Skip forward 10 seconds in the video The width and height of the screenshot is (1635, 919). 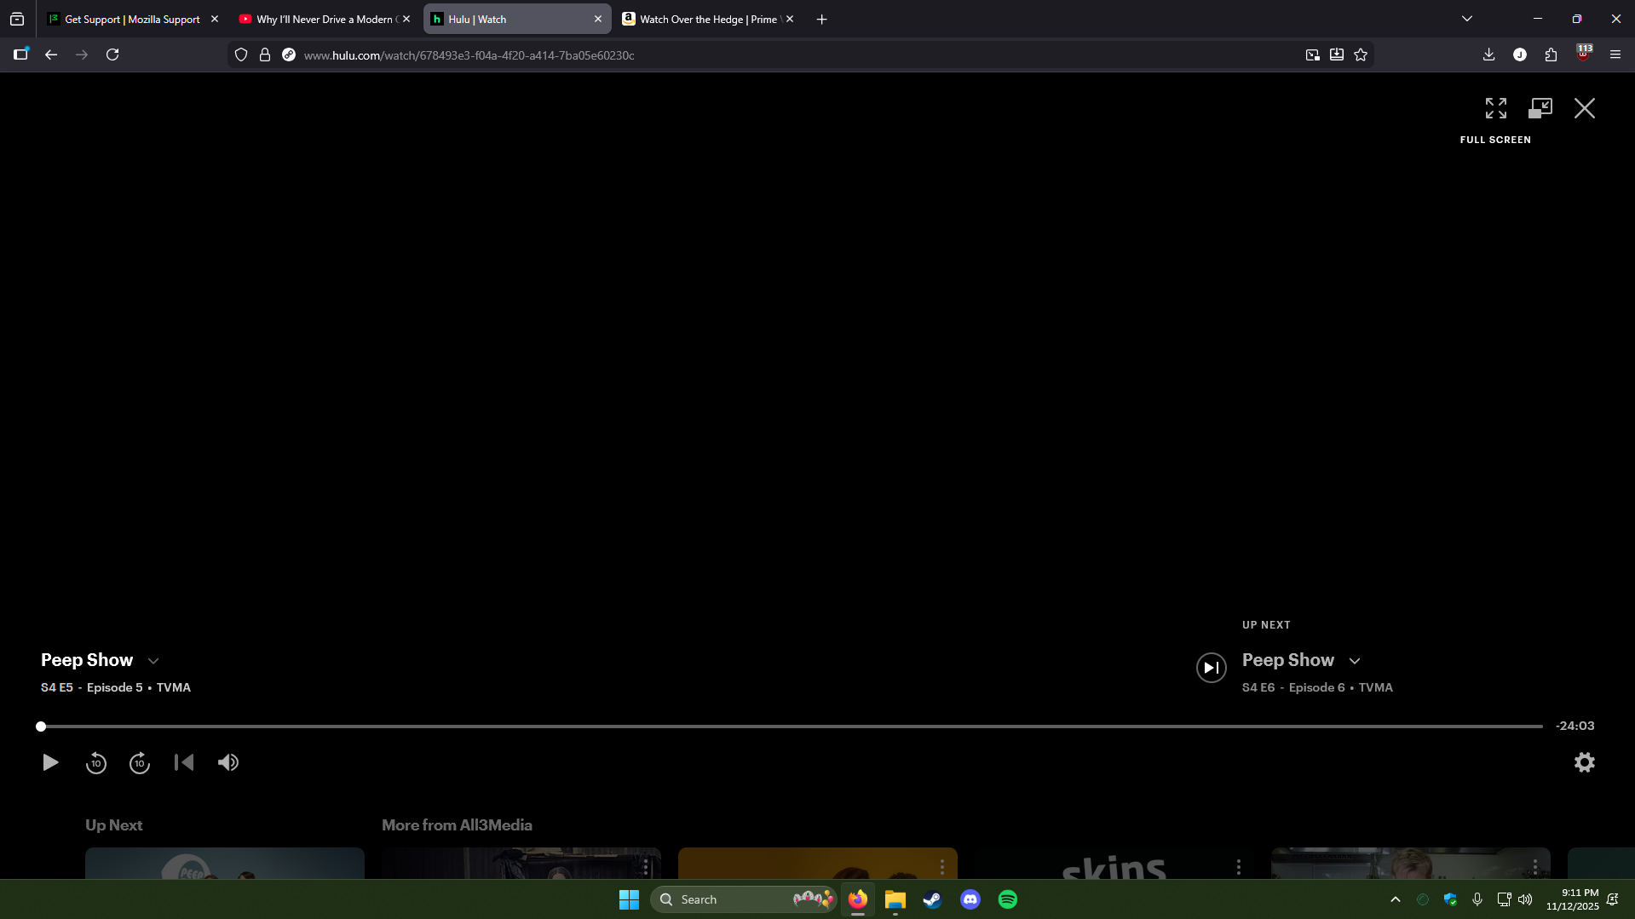pyautogui.click(x=140, y=762)
